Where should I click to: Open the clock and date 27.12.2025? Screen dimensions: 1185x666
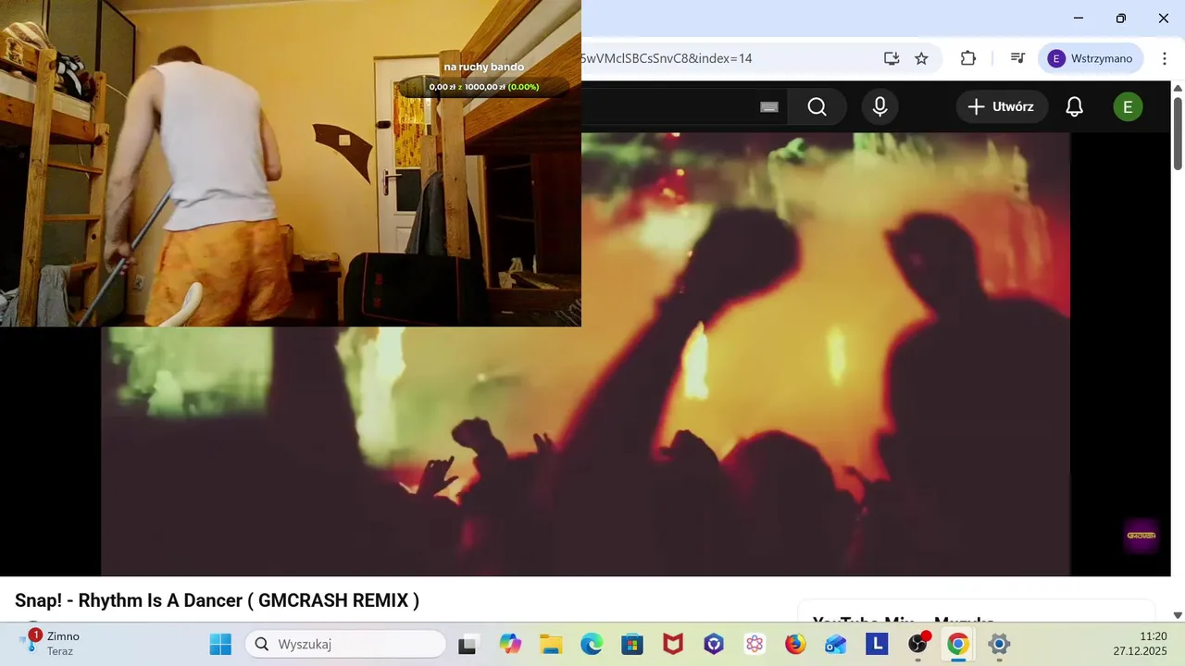point(1140,644)
